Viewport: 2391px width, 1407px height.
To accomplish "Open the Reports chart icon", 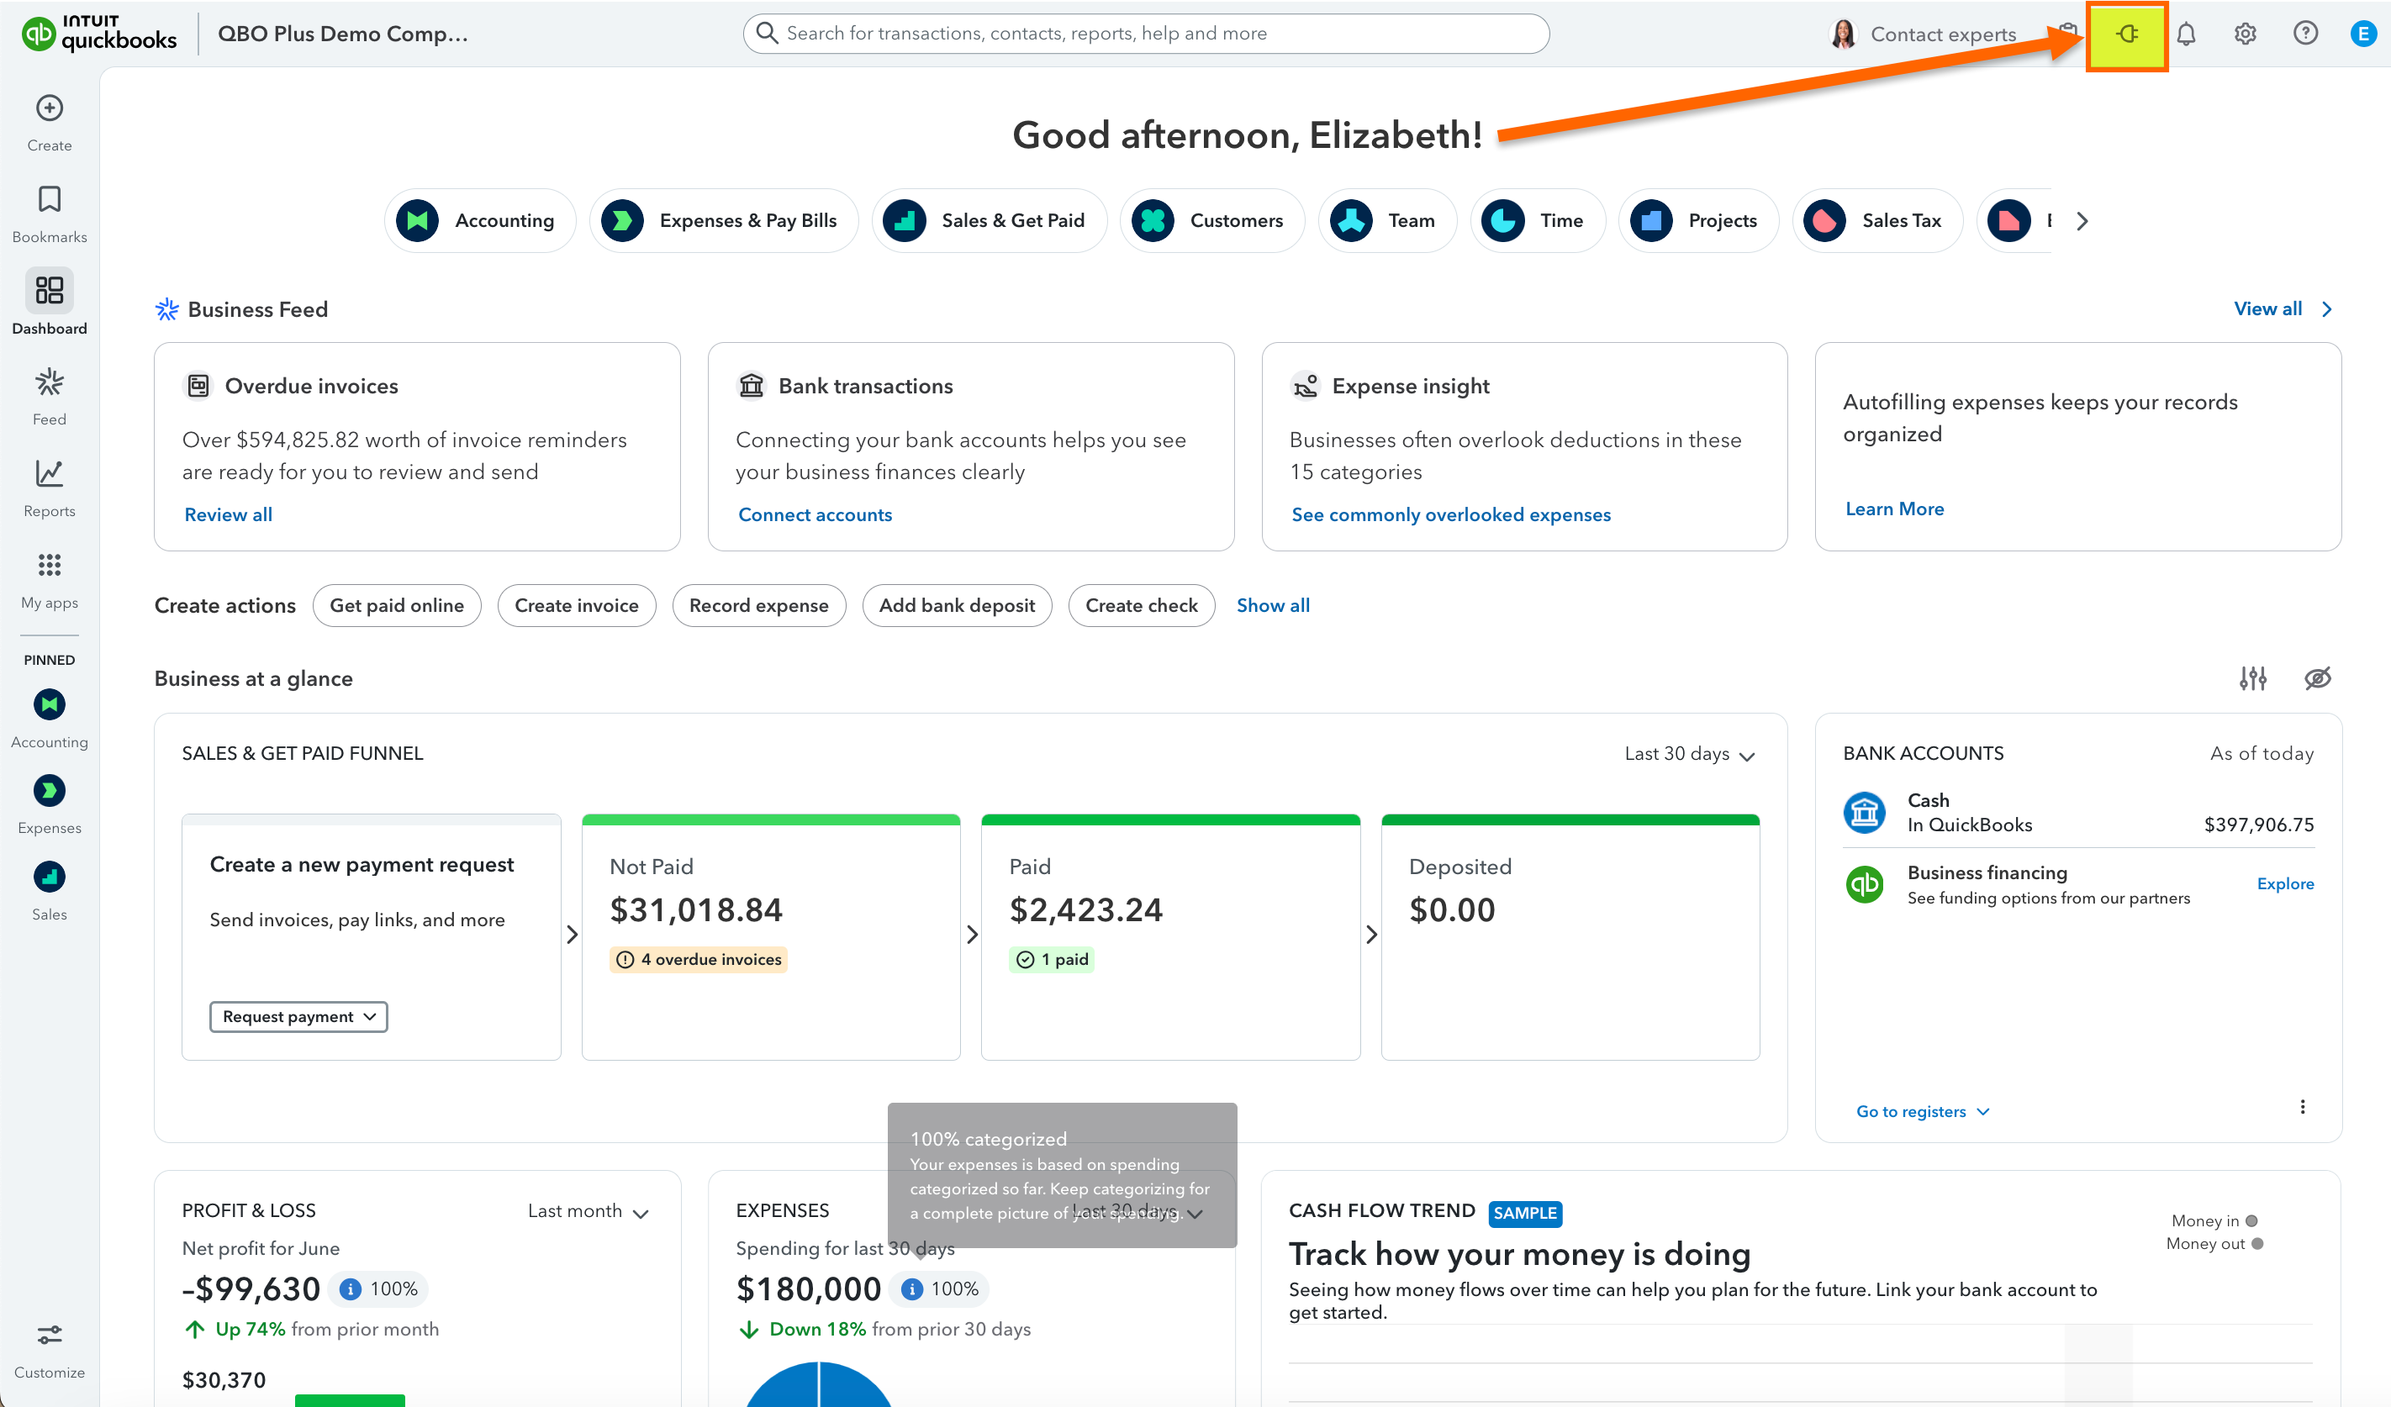I will [50, 473].
